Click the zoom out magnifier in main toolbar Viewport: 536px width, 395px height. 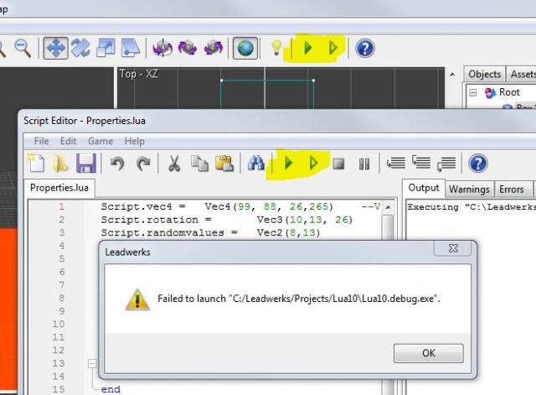tap(23, 48)
